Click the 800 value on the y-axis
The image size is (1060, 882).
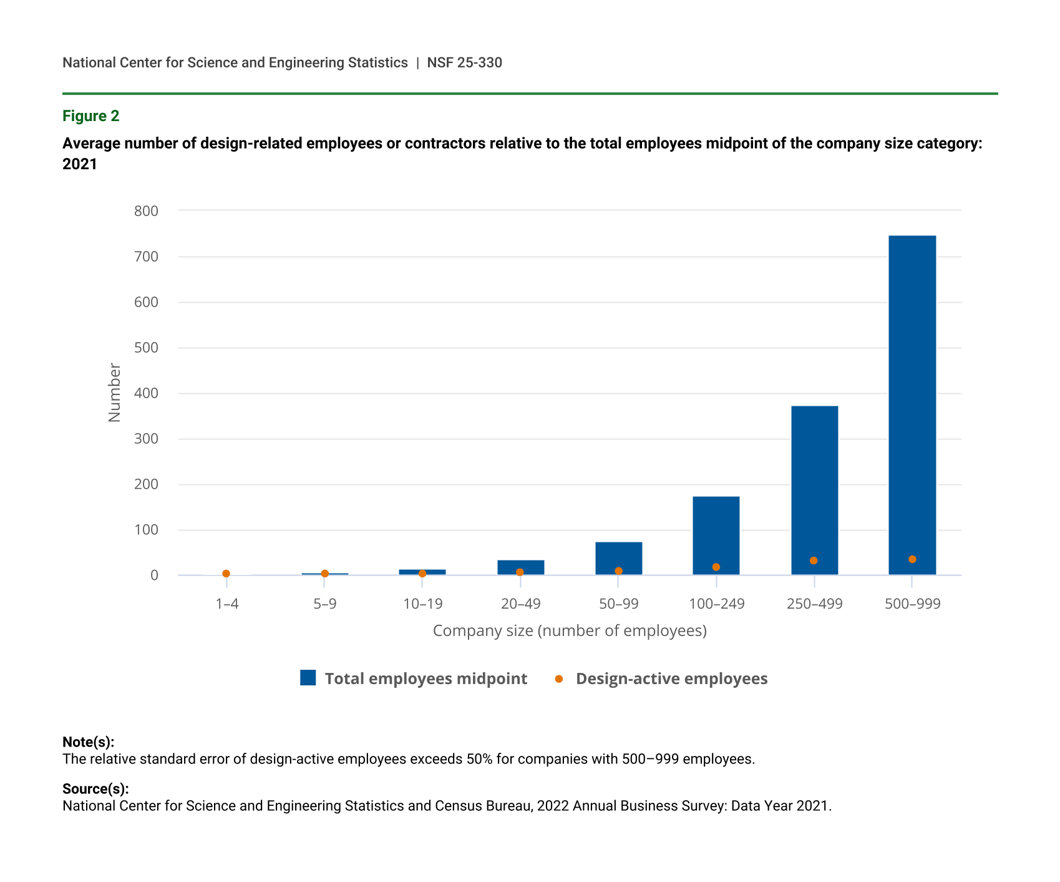click(x=147, y=211)
